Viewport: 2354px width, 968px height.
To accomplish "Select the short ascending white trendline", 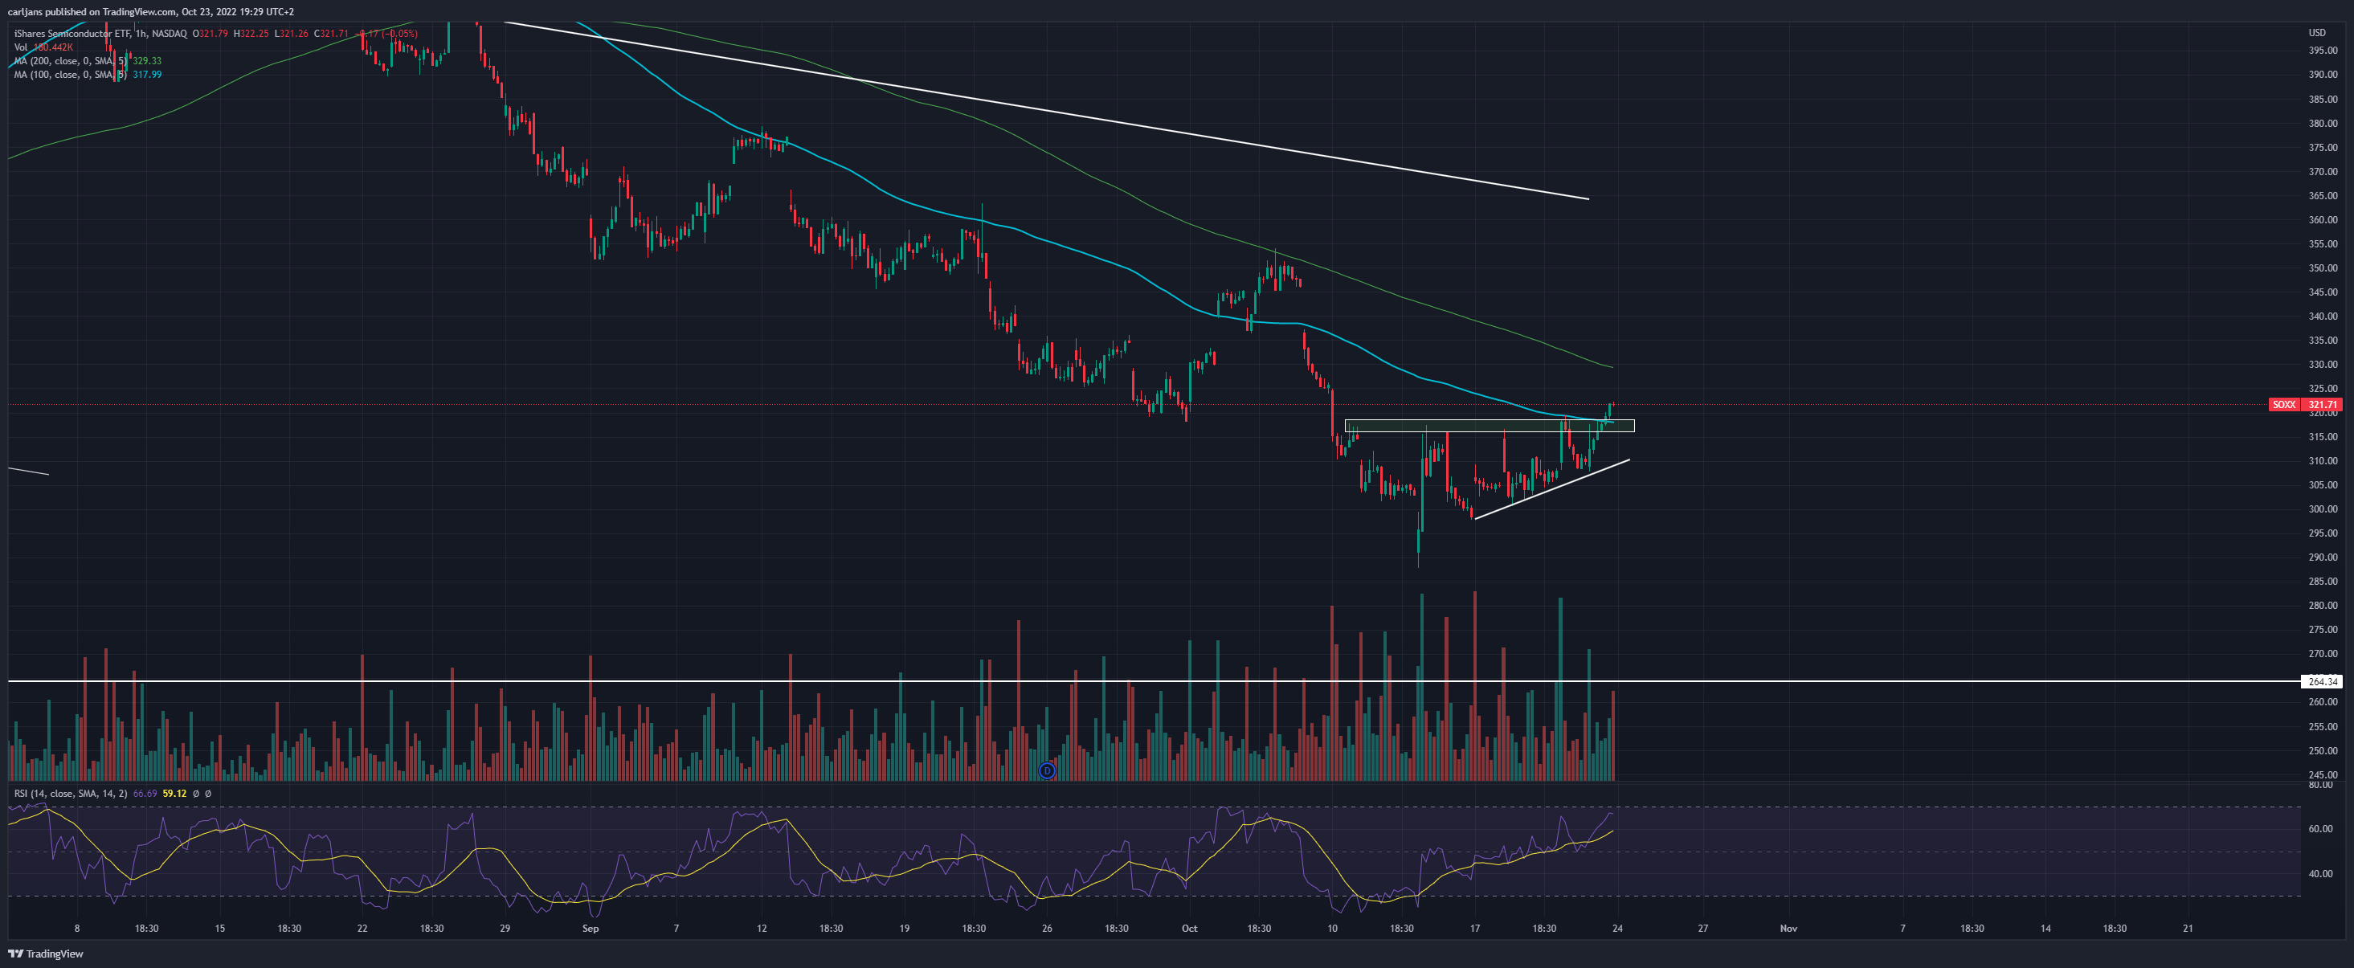I will 1551,489.
